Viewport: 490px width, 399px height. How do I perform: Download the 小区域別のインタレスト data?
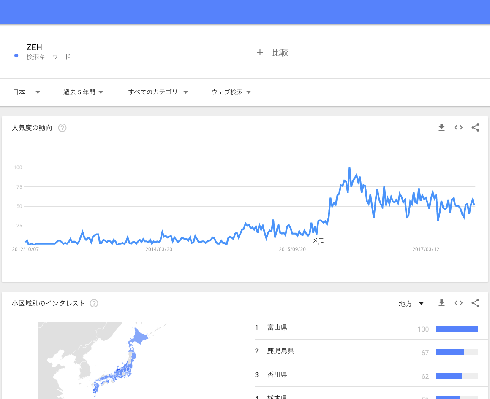click(x=441, y=303)
